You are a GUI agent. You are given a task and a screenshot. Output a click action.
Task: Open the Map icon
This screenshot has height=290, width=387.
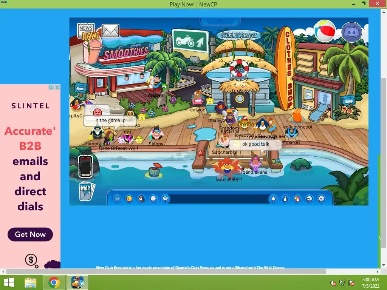click(87, 191)
